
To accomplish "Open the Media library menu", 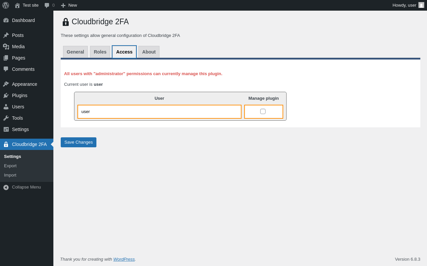I will coord(27,47).
